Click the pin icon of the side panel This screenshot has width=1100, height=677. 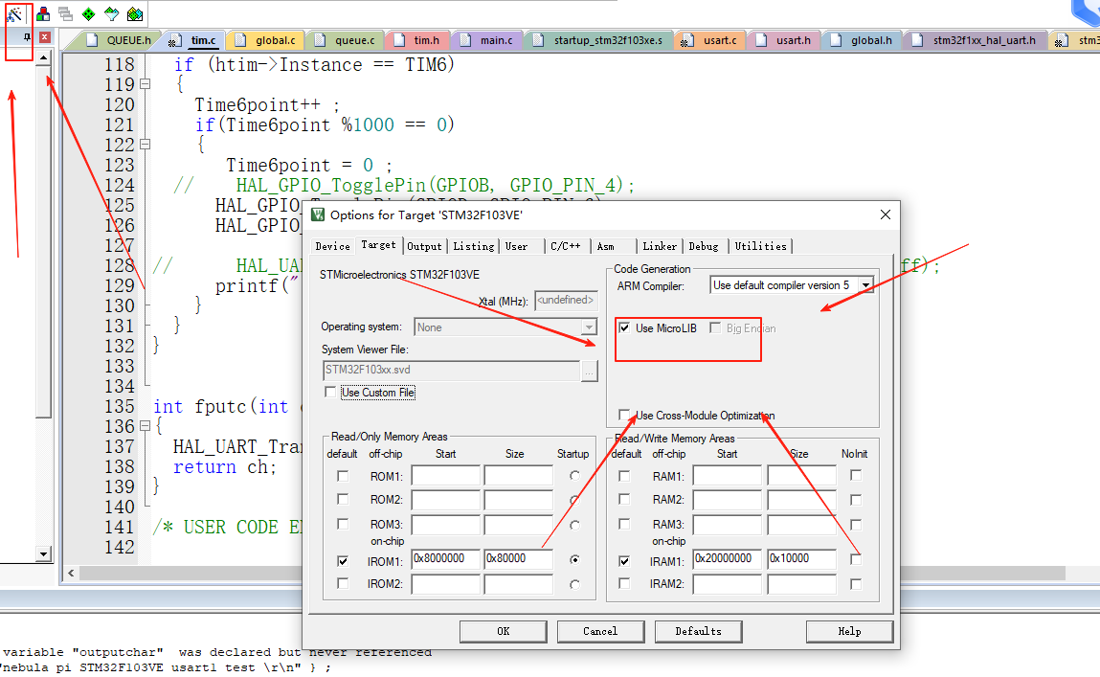tap(27, 37)
